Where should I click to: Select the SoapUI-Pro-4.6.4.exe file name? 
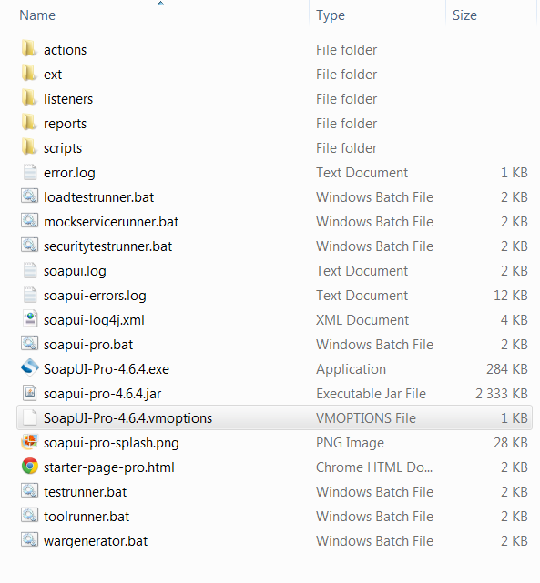click(107, 369)
